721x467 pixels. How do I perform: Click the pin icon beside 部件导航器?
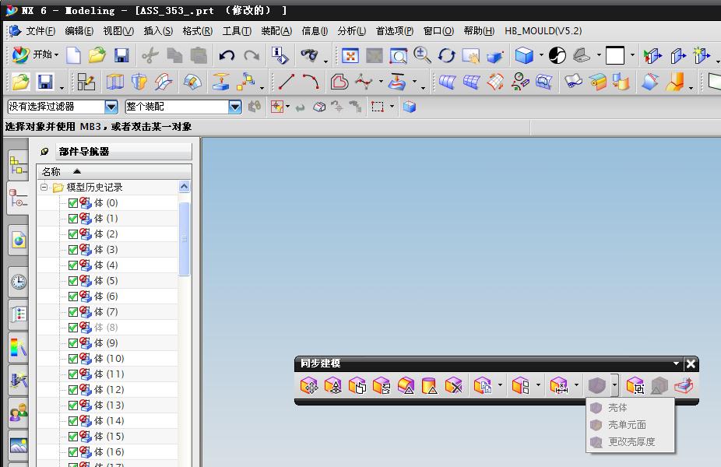point(44,151)
